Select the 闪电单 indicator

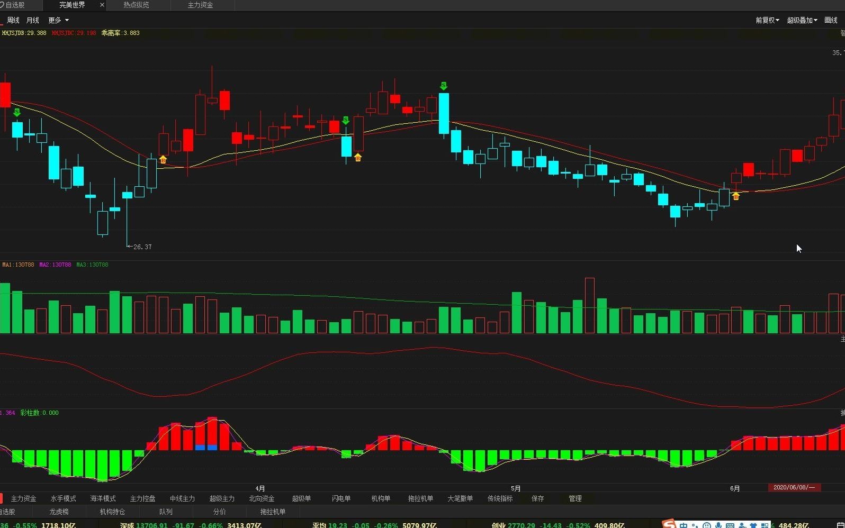[341, 498]
